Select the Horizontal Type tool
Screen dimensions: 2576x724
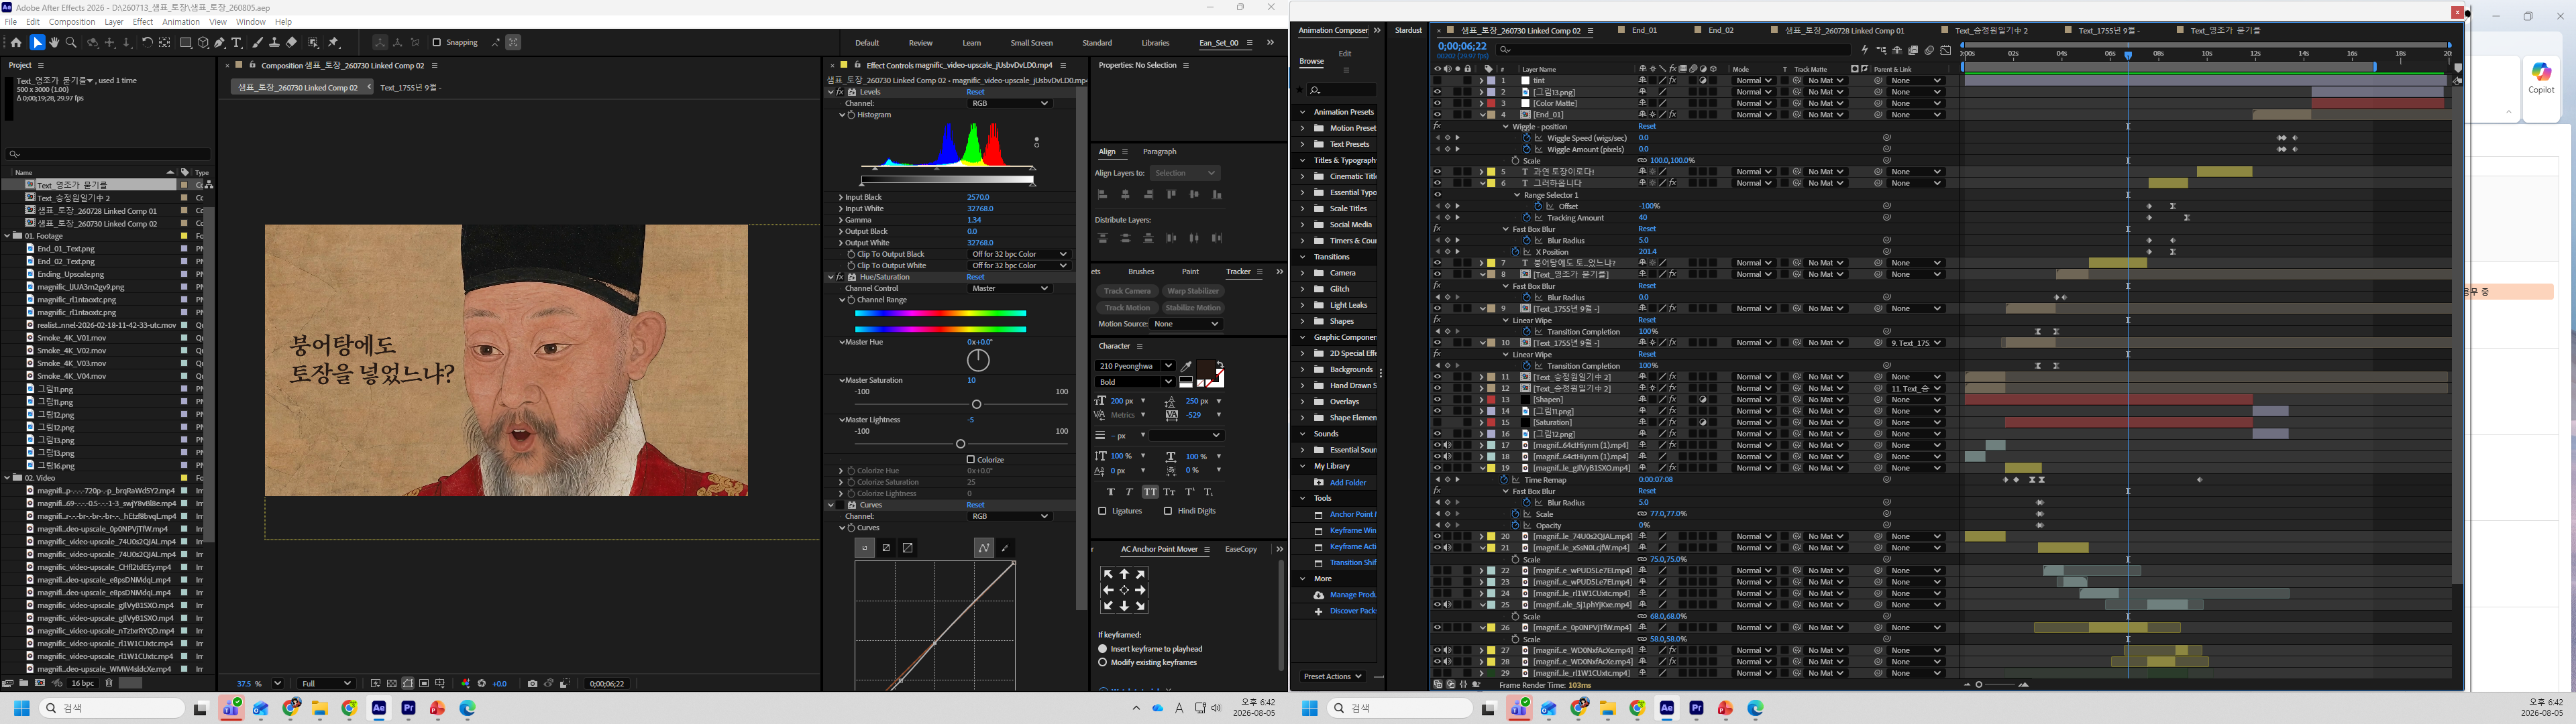tap(237, 43)
